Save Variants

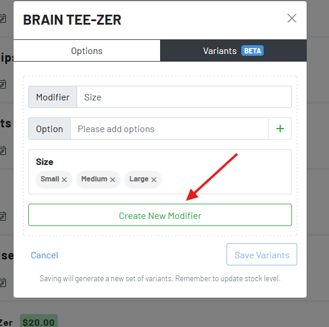click(262, 254)
